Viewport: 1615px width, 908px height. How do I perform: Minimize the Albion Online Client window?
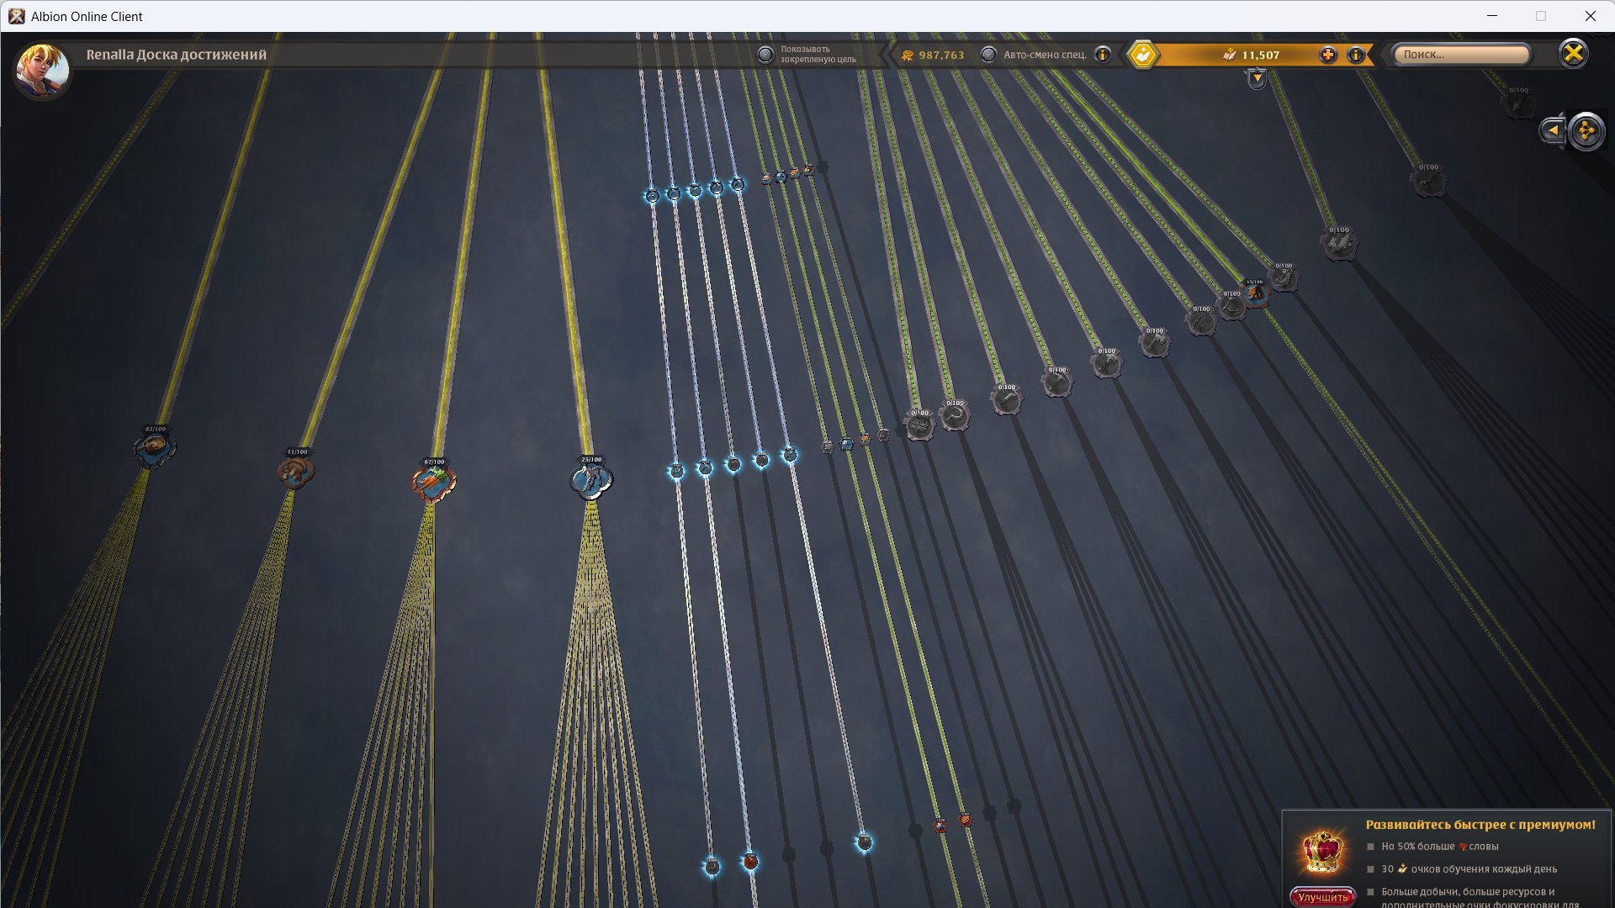click(1492, 16)
